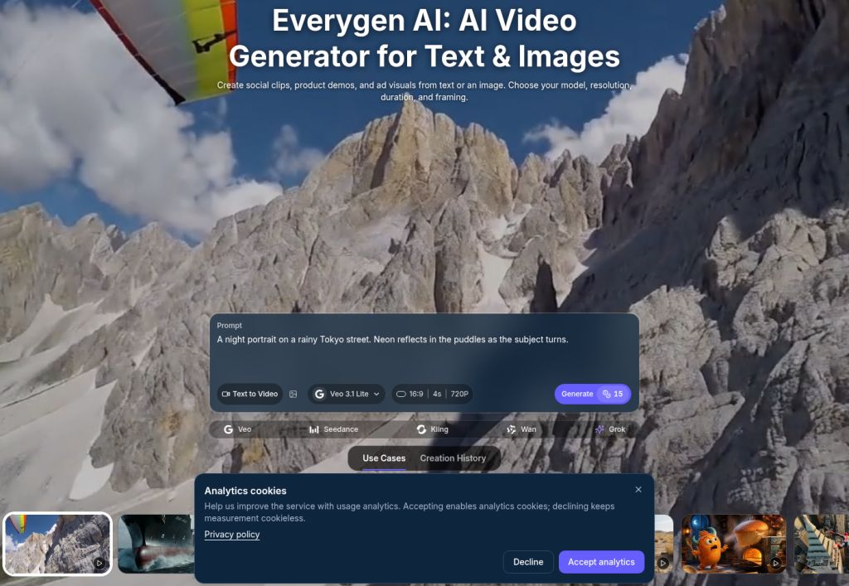Click the image upload icon beside Text to Video
This screenshot has width=849, height=586.
[x=293, y=394]
